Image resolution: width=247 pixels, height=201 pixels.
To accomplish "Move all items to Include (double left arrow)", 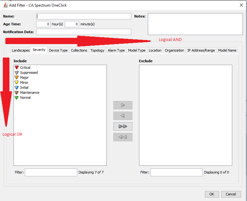I will [x=123, y=137].
